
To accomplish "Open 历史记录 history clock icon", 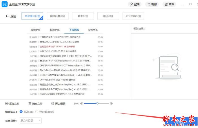I will (x=53, y=104).
